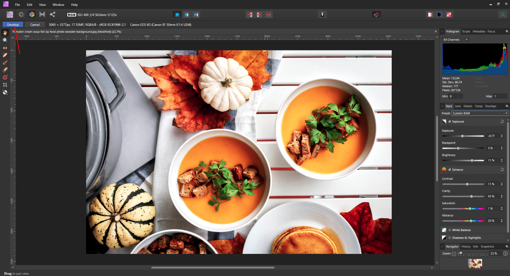Click the Contrast slider handle
Viewport: 510px width, 276px height.
(467, 184)
